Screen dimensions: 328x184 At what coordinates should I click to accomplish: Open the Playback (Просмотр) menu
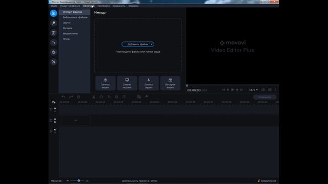pos(89,6)
